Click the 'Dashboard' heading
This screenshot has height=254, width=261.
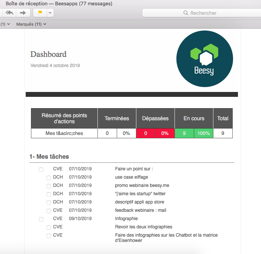[48, 54]
